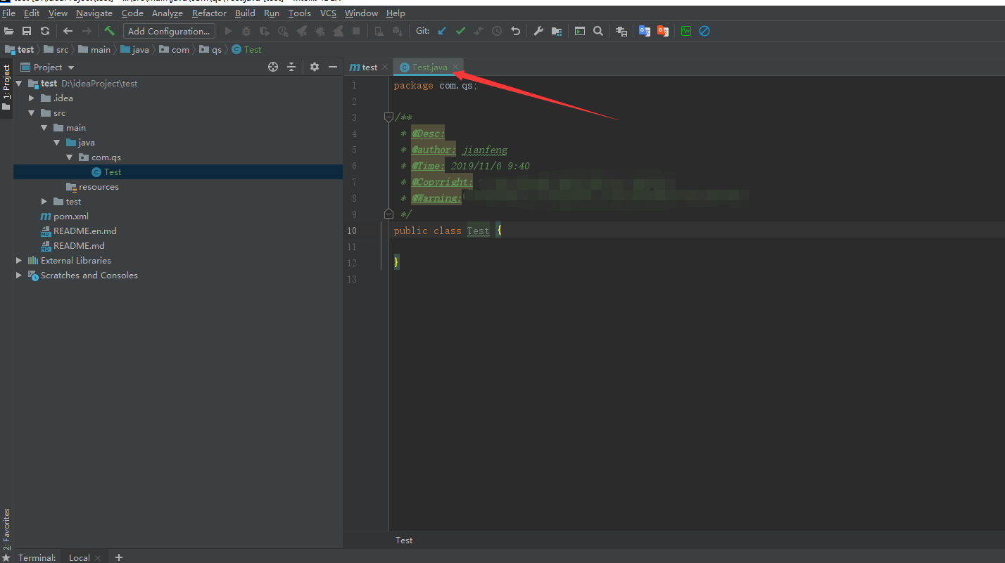Add a new terminal session with plus

coord(119,557)
